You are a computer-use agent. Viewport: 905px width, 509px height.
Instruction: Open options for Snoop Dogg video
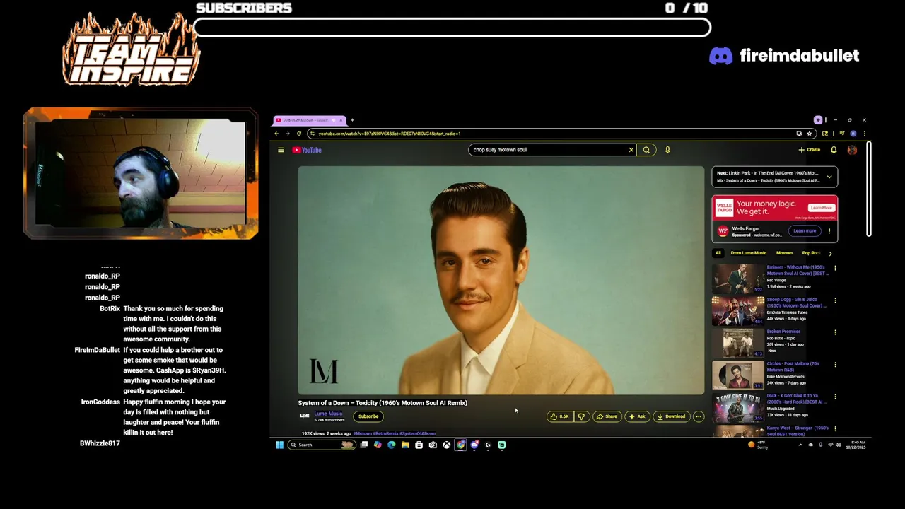[835, 300]
